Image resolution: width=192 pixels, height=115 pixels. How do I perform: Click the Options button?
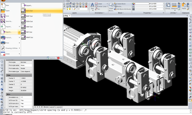point(52,58)
